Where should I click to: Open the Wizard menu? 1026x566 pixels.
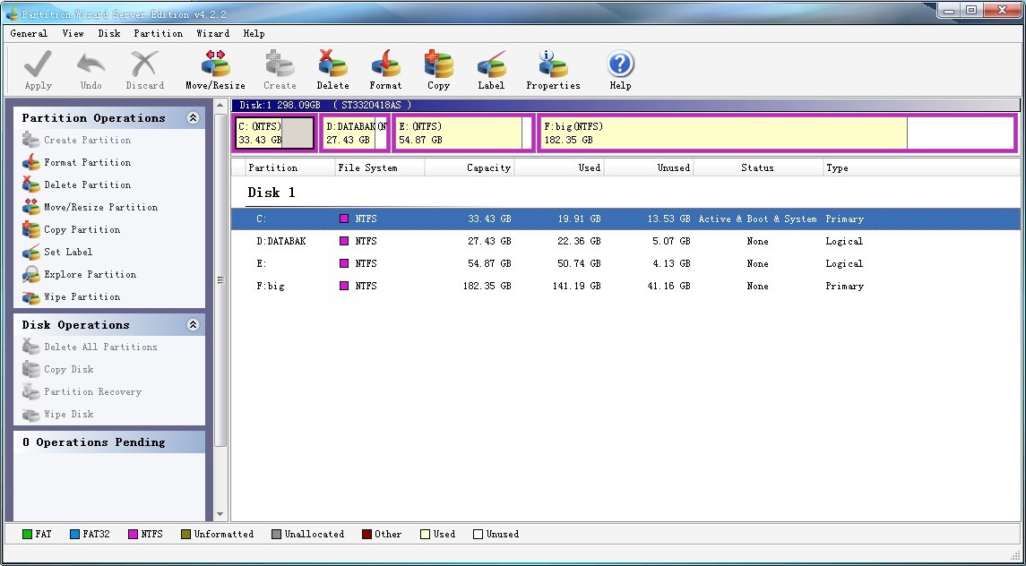point(212,33)
